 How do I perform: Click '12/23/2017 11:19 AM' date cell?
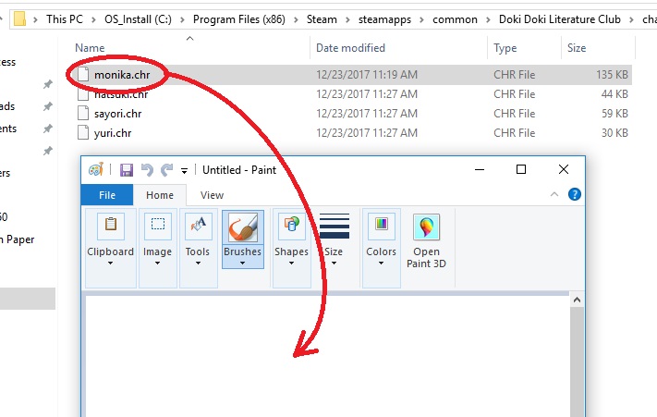[x=367, y=75]
